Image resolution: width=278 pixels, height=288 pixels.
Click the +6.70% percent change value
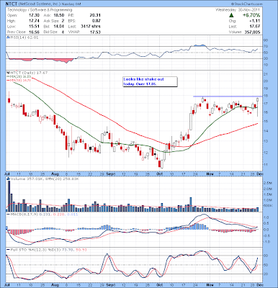(251, 15)
